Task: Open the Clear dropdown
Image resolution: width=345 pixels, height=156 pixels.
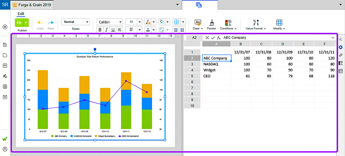Action: tap(198, 29)
